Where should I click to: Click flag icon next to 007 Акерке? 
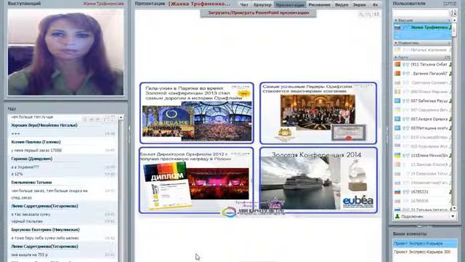click(397, 119)
